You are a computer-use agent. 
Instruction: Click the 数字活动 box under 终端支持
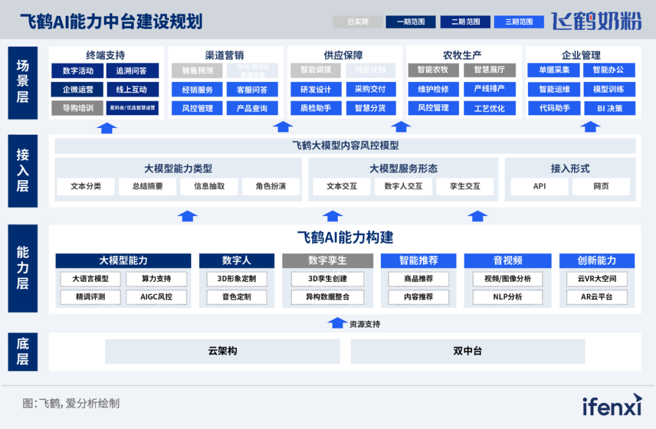point(78,70)
